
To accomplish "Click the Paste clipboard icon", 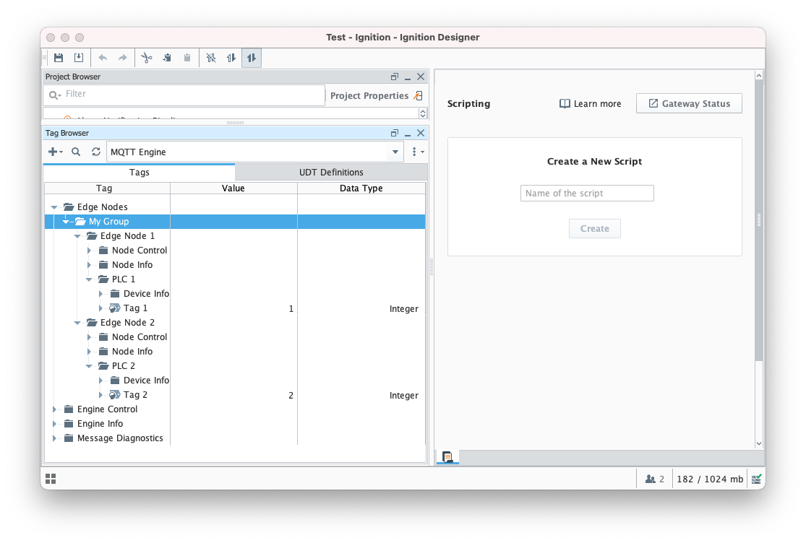I will coord(187,58).
